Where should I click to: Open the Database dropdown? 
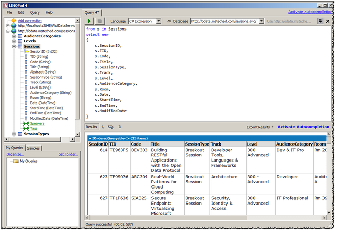coord(261,21)
